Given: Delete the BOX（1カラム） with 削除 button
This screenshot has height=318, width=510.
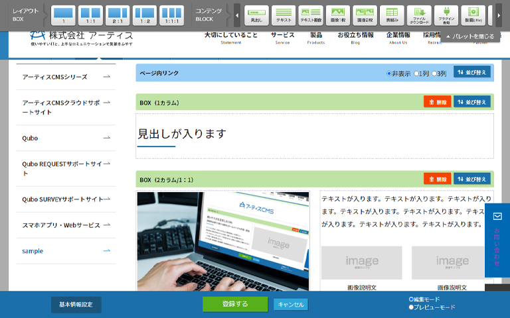Looking at the screenshot, I should (x=437, y=103).
